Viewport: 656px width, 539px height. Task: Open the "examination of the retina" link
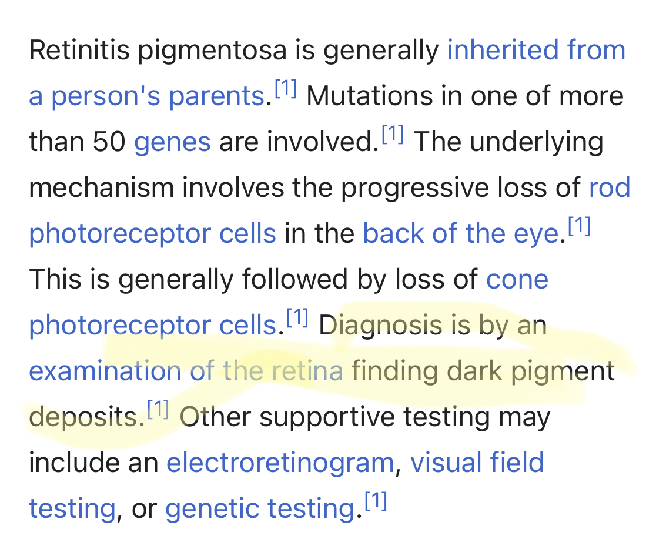click(x=186, y=371)
